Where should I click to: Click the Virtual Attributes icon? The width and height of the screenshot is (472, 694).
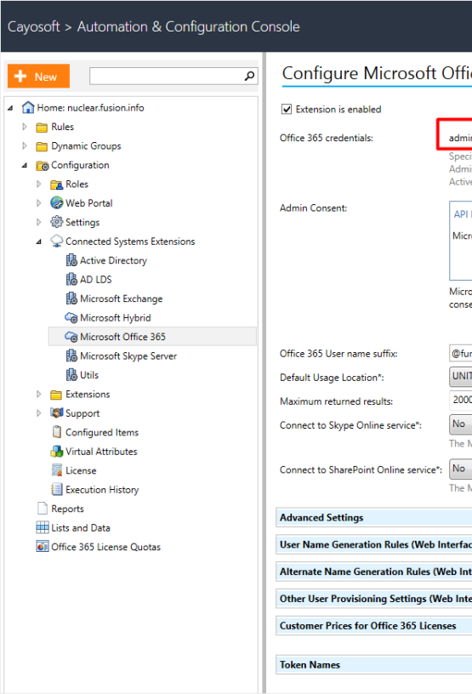point(57,451)
